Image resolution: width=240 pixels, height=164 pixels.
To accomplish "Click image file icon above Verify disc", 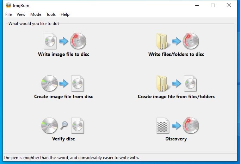I will point(78,126).
